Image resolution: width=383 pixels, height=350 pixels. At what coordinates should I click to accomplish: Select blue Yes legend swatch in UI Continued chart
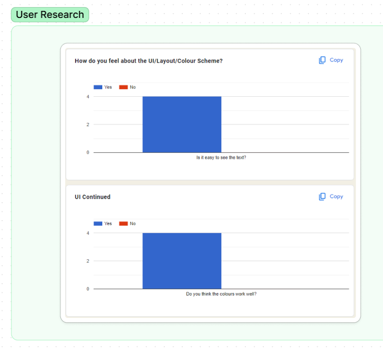[98, 224]
